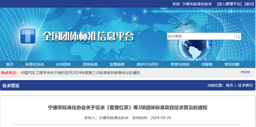256x127 pixels.
Task: Click the magnifier search icon
Action: pyautogui.click(x=238, y=36)
